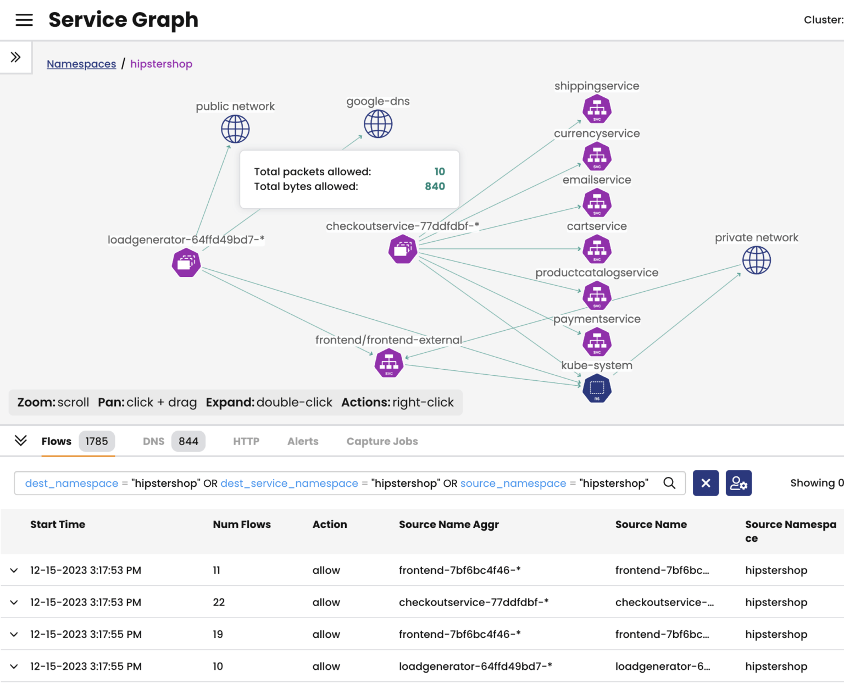Open the Alerts tab
844x683 pixels.
point(303,441)
